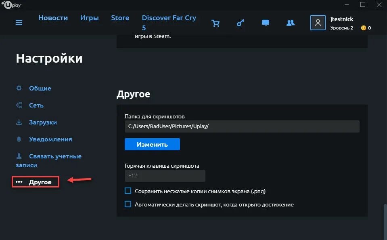
Task: Click the download icon beside Загрузки
Action: (19, 122)
